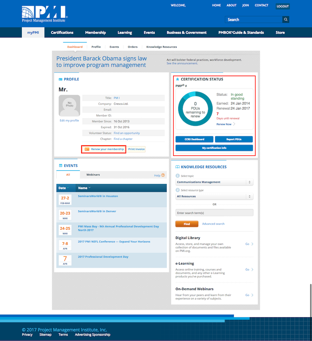Click the Help question mark icon

click(x=163, y=175)
